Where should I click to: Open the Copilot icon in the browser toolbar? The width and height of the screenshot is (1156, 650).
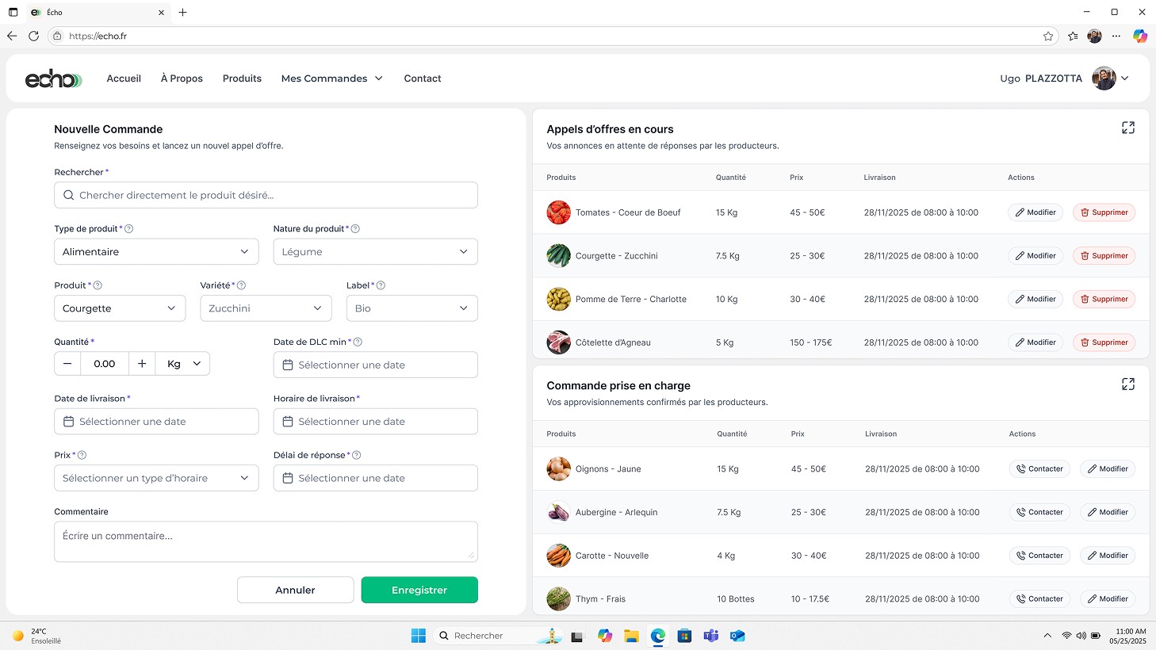pos(1139,36)
